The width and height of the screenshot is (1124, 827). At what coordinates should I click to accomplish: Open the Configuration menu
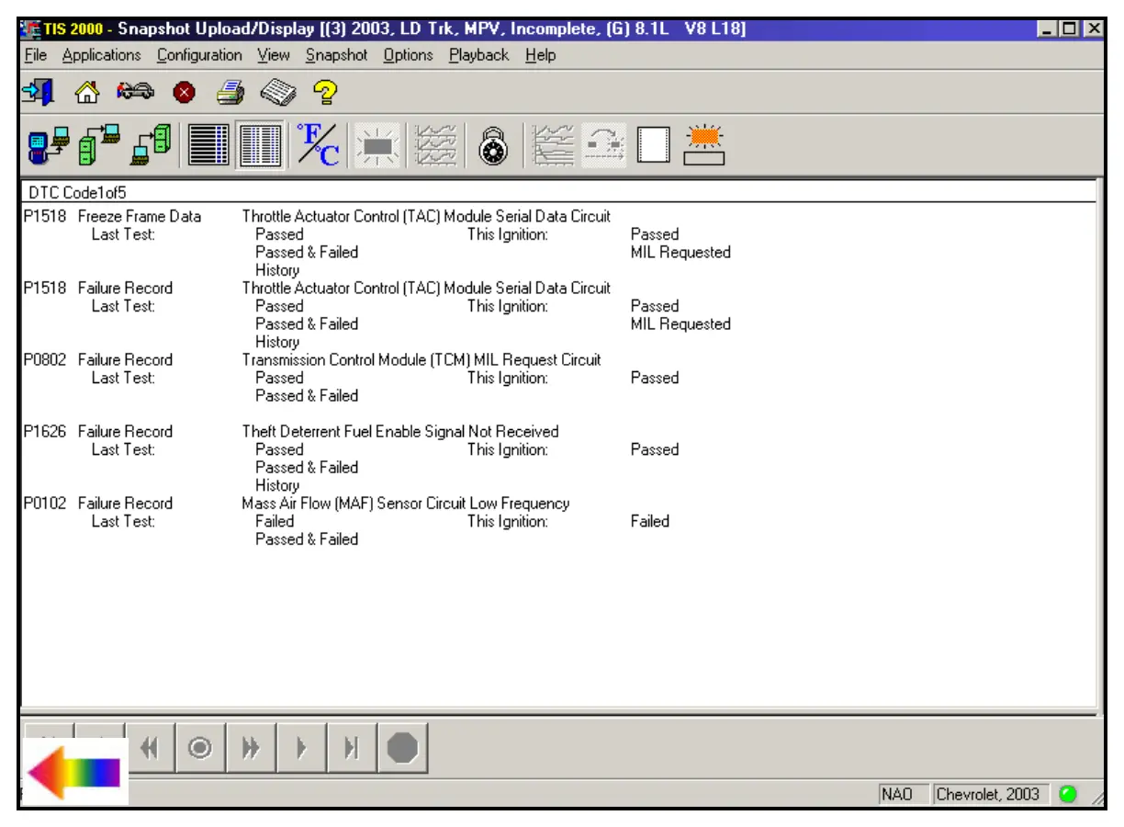[199, 55]
